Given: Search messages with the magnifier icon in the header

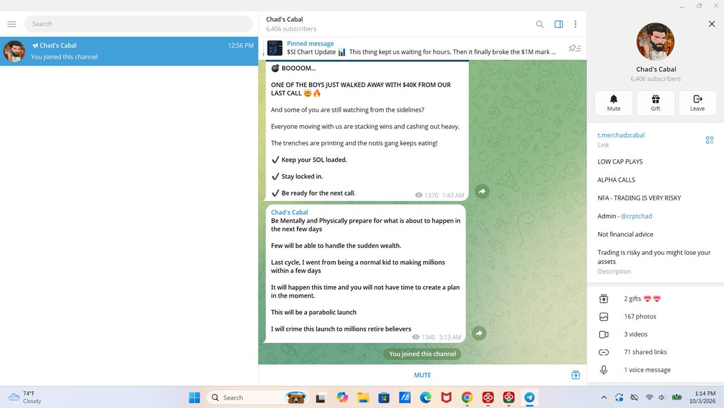Looking at the screenshot, I should (x=540, y=24).
